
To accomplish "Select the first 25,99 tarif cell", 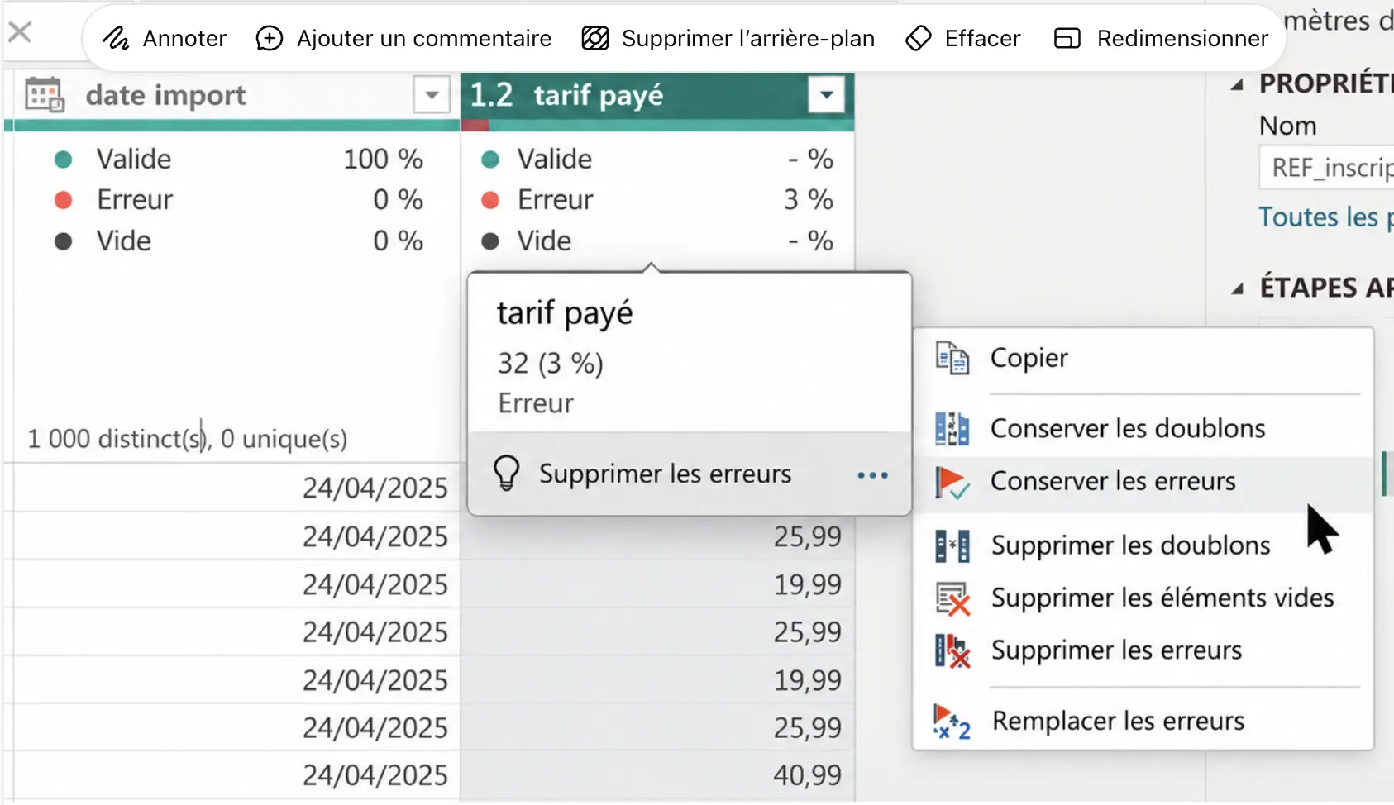I will 657,536.
